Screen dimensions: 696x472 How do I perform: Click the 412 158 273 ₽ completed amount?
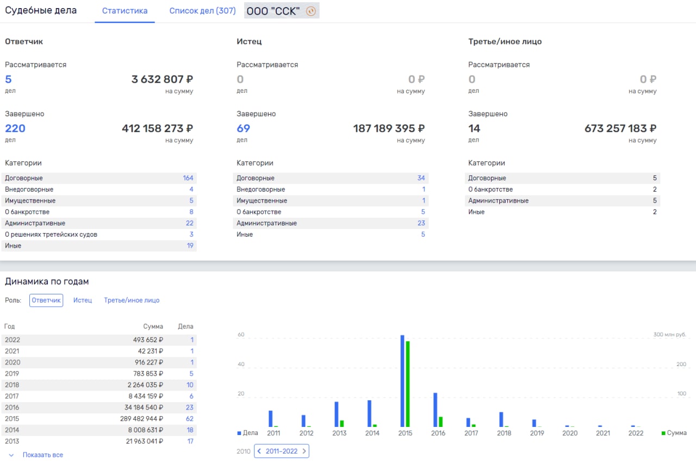pyautogui.click(x=158, y=129)
